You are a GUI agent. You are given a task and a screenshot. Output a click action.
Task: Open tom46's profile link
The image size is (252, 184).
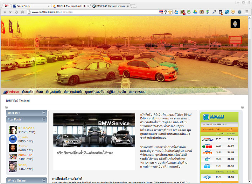[x=23, y=137]
